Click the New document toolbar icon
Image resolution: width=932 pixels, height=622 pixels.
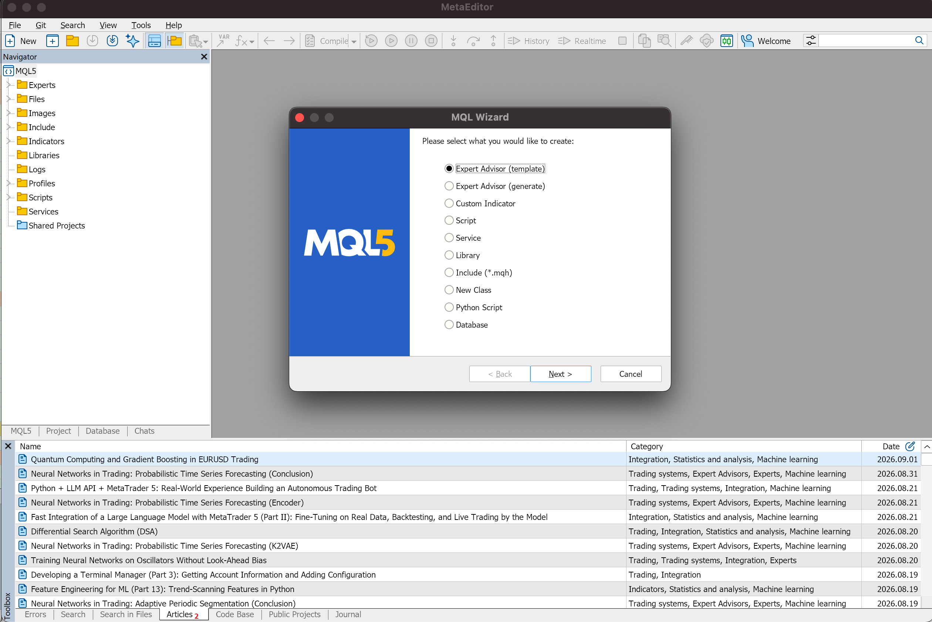[x=10, y=41]
